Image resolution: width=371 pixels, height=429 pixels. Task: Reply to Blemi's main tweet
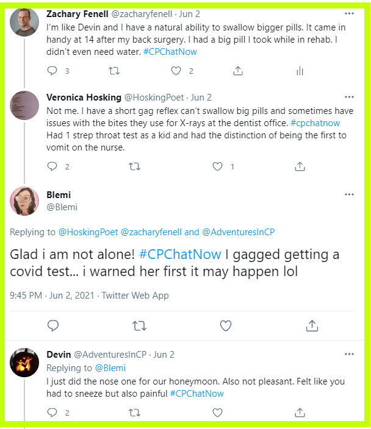pos(52,325)
